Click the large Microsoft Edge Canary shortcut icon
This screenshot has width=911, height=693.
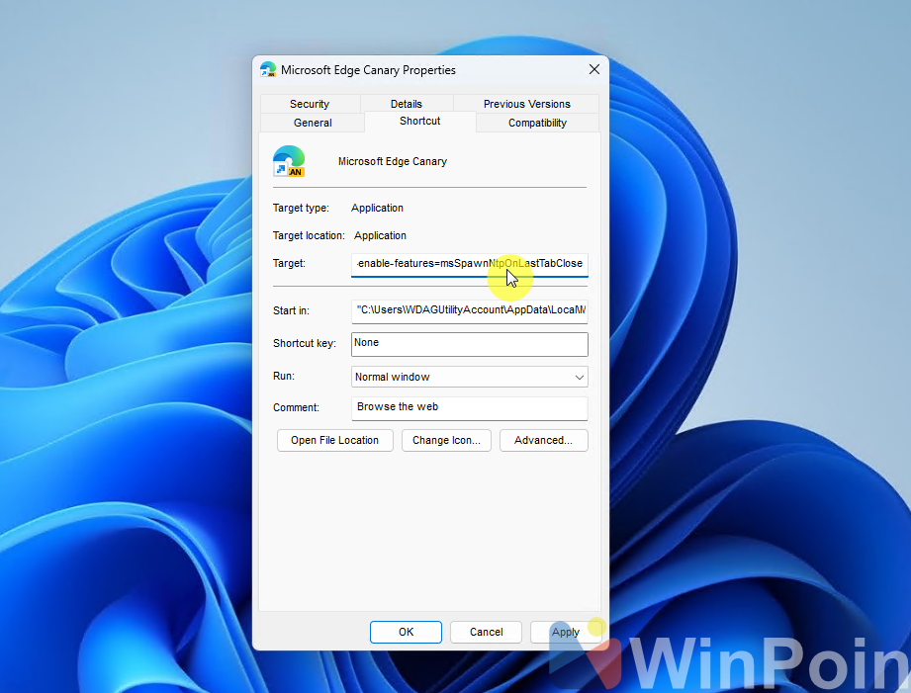click(x=289, y=161)
